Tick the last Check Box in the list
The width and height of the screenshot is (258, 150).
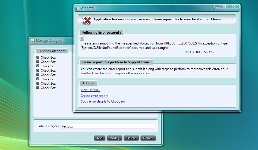point(38,88)
